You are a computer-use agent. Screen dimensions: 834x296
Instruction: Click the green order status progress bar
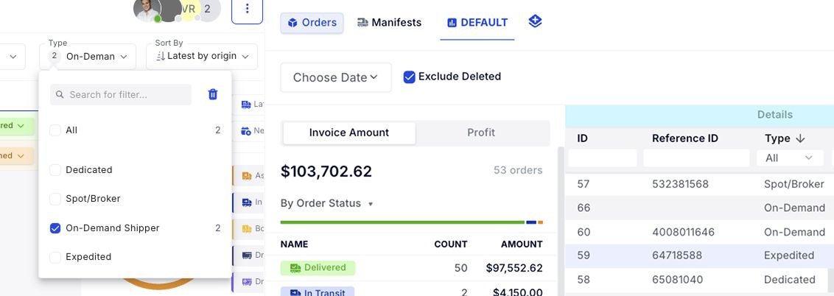pos(402,222)
